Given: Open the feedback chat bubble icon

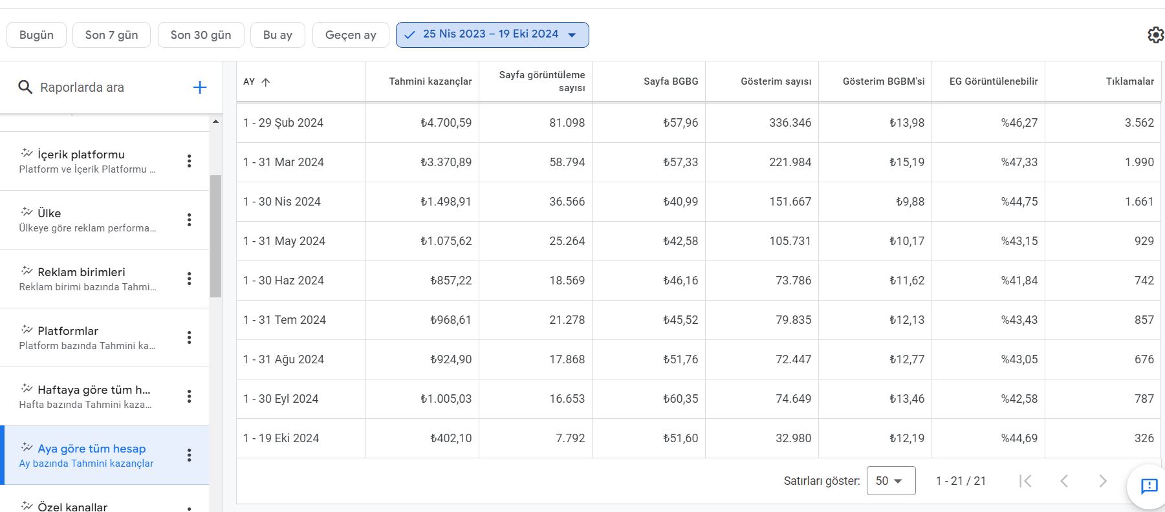Looking at the screenshot, I should point(1149,486).
